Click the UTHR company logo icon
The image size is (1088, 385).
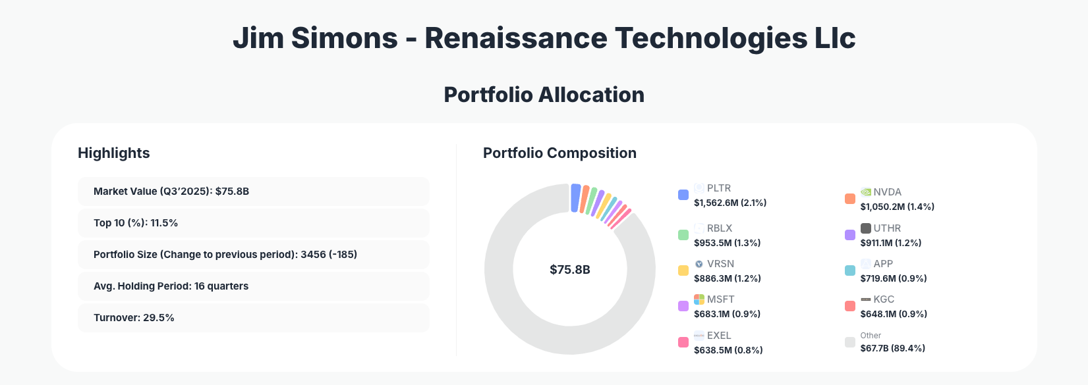click(x=865, y=228)
